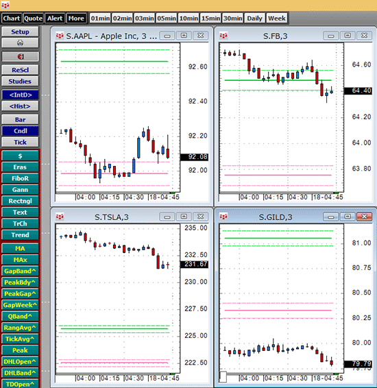The width and height of the screenshot is (377, 388).
Task: Add the MAx study
Action: click(x=20, y=260)
